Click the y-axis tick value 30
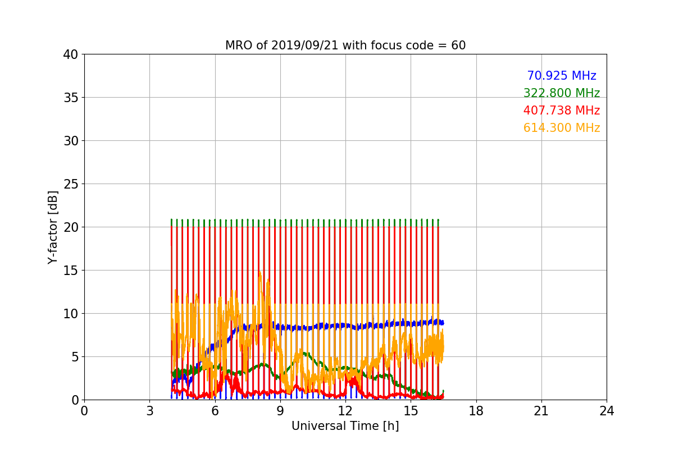The image size is (674, 449). pos(70,141)
